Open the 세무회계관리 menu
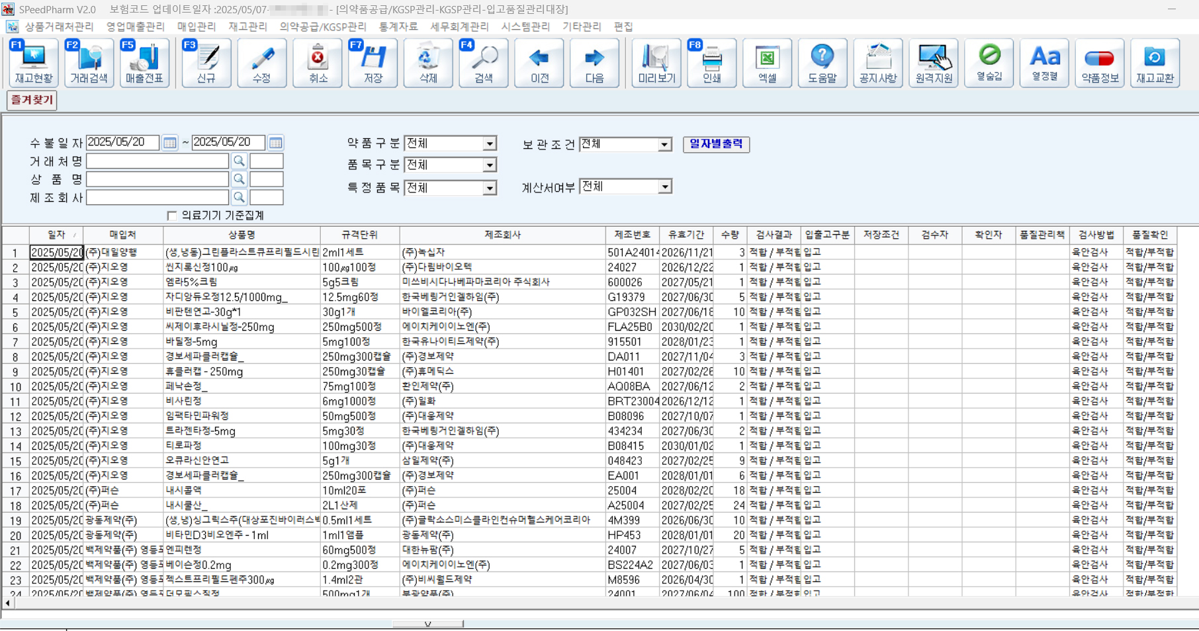Image resolution: width=1199 pixels, height=631 pixels. click(x=459, y=26)
